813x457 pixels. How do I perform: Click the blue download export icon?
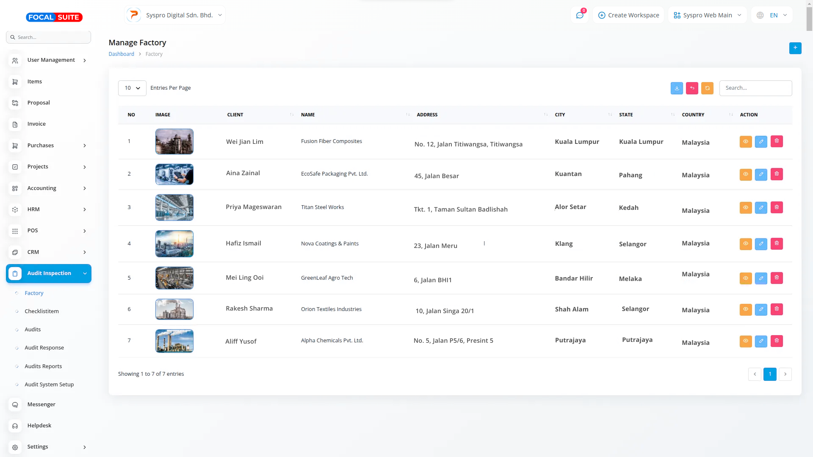677,88
